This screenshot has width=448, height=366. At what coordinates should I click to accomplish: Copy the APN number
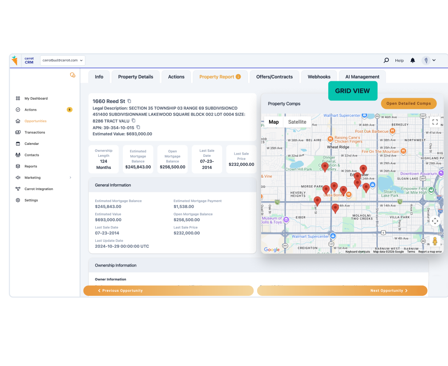click(138, 127)
